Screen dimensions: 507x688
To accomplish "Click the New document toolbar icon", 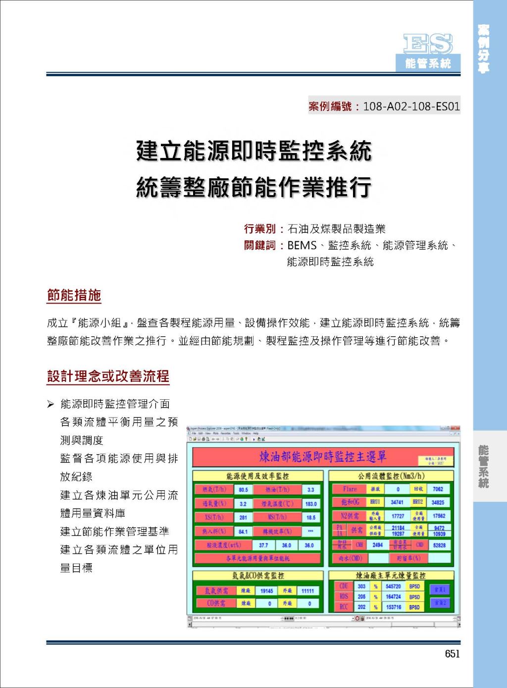I will (191, 439).
